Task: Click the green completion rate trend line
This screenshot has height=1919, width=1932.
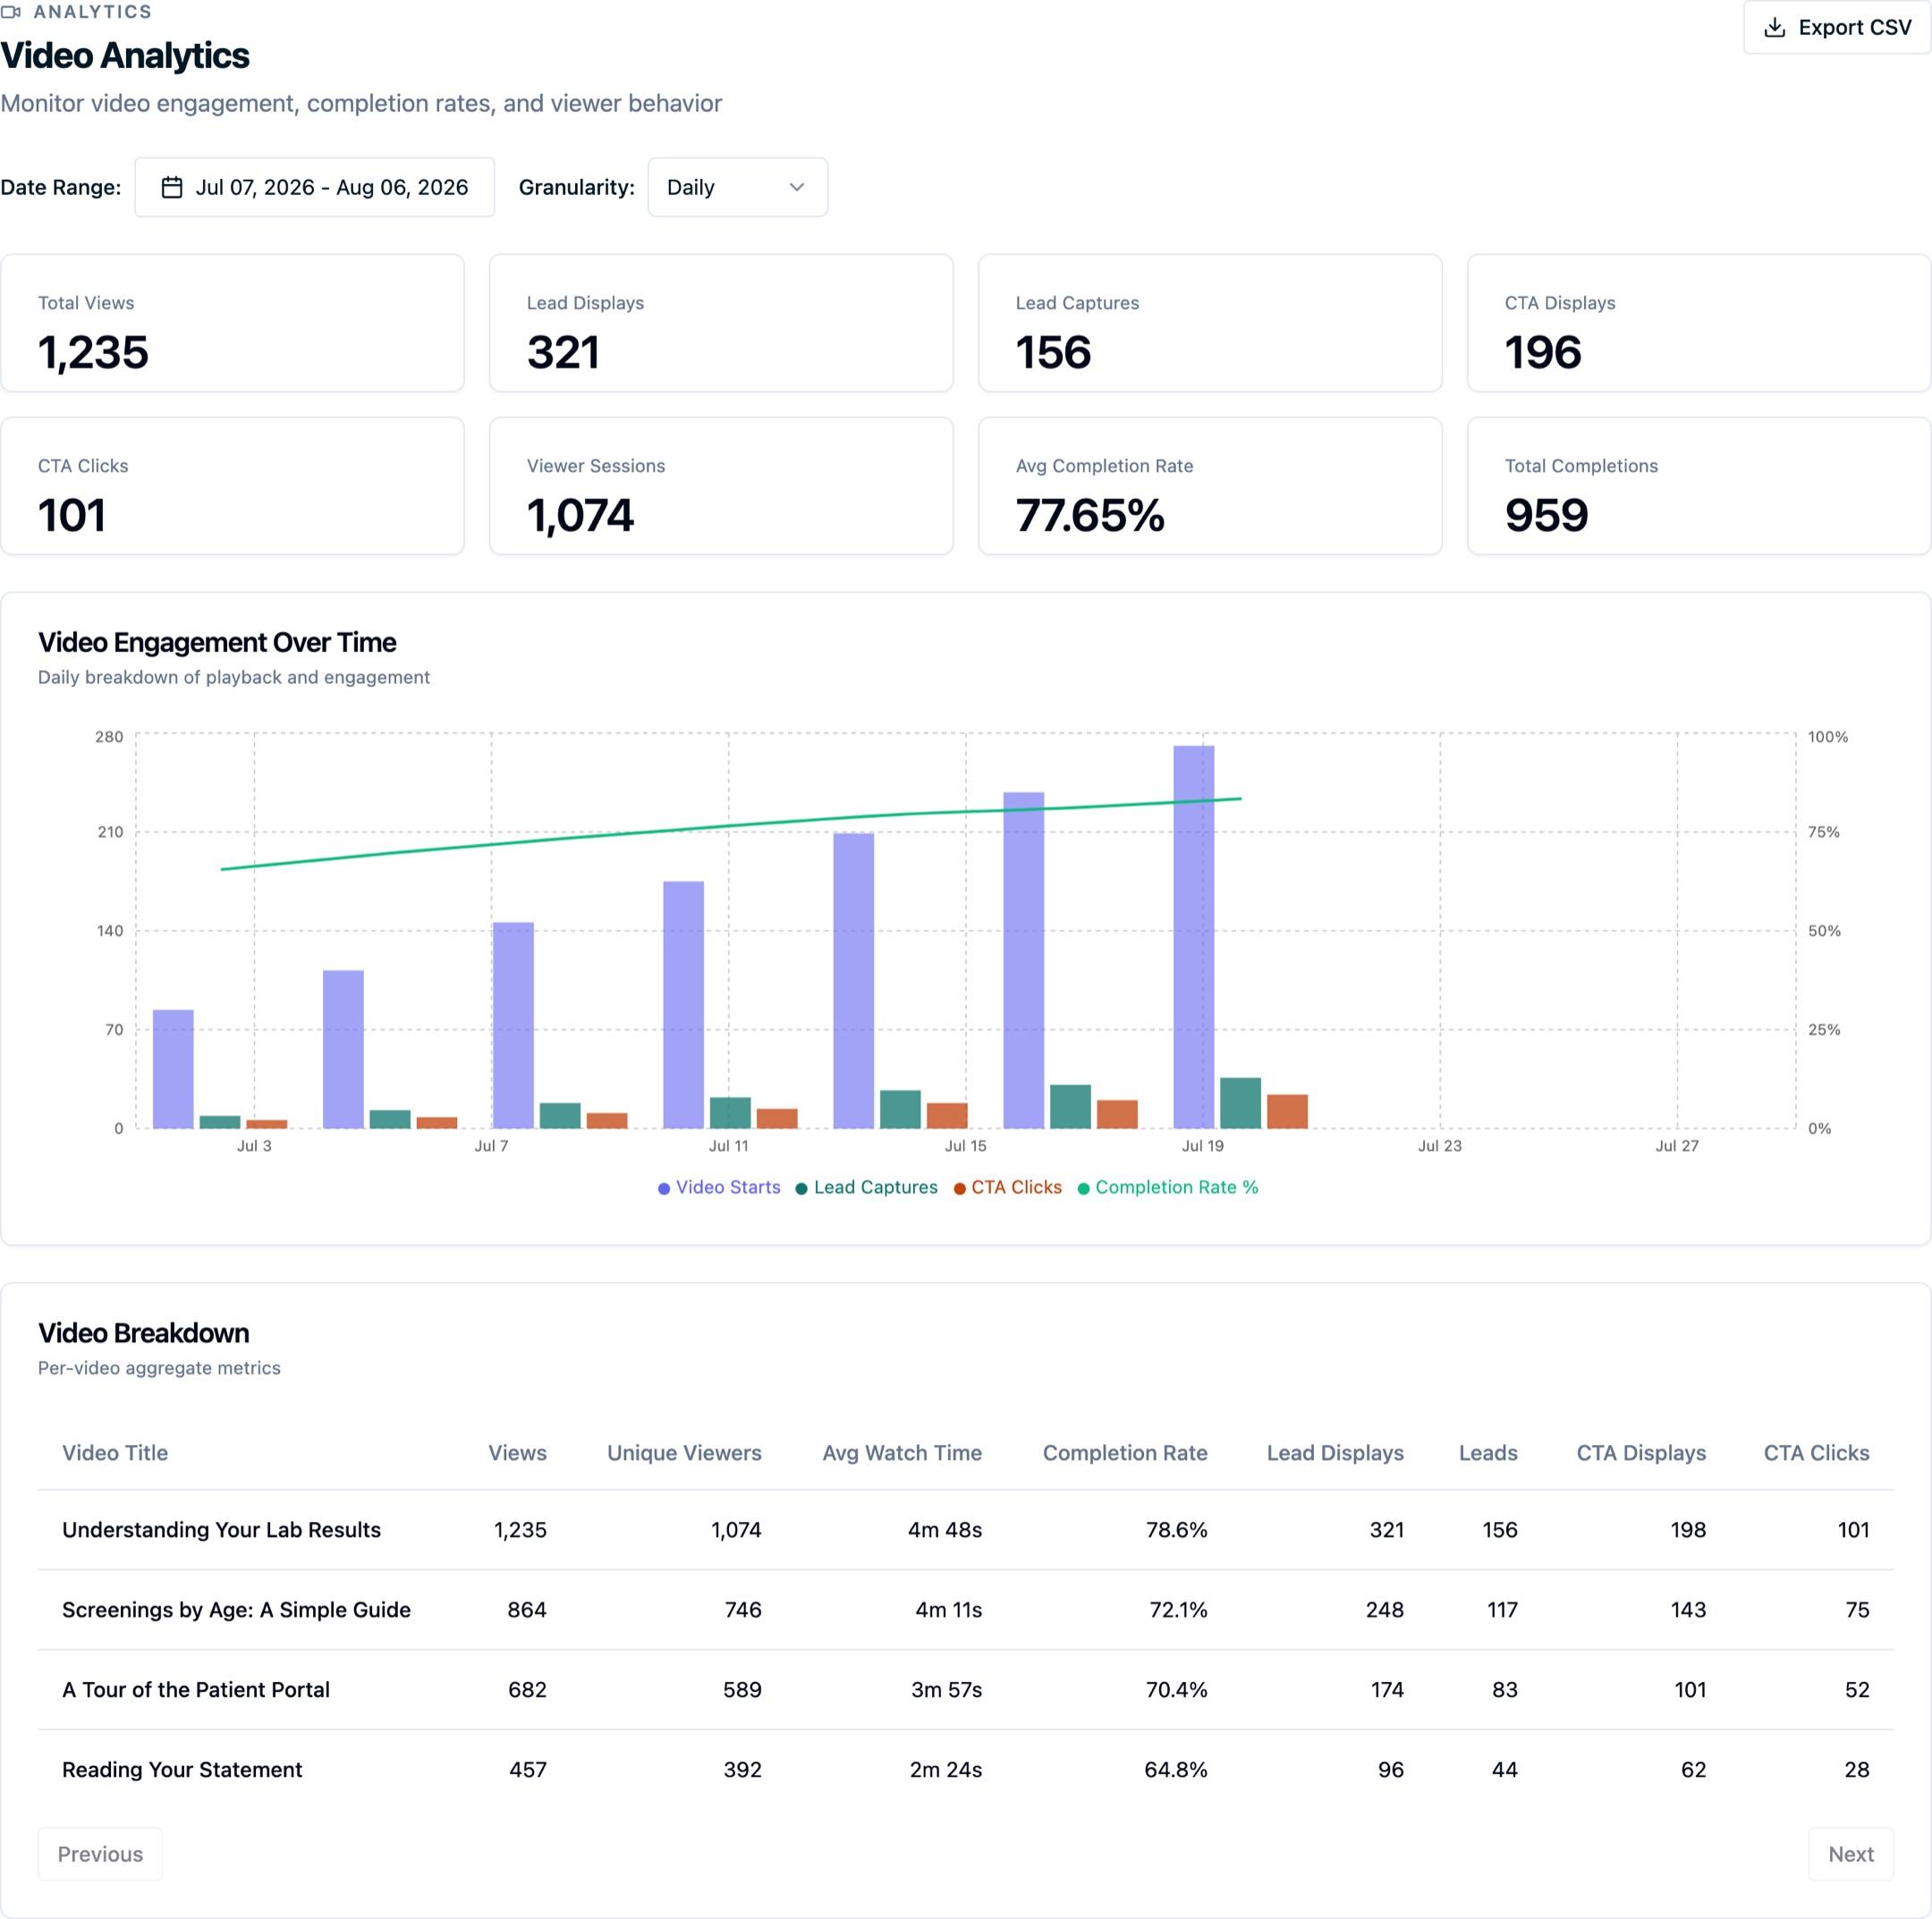Action: (x=730, y=825)
